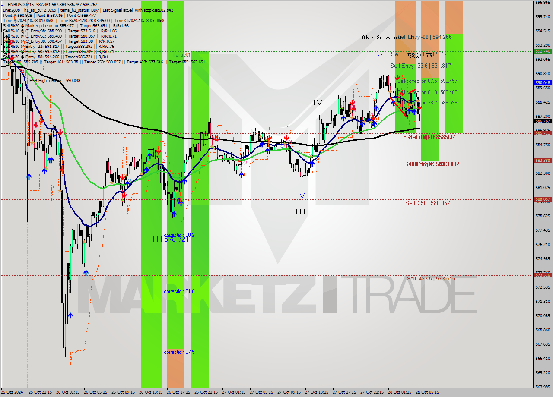This screenshot has height=397, width=553.
Task: Select the blue 590.048 price tag
Action: coord(543,82)
